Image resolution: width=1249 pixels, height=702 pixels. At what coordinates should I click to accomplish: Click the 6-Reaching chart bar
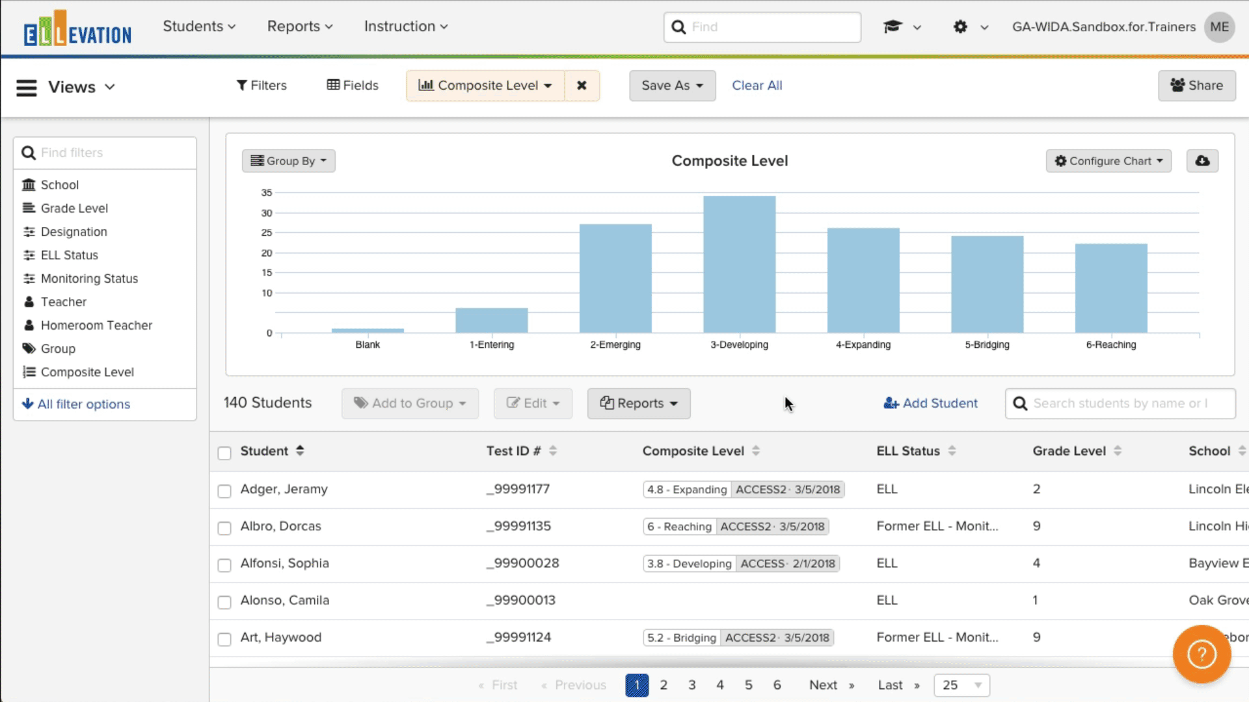click(x=1111, y=288)
